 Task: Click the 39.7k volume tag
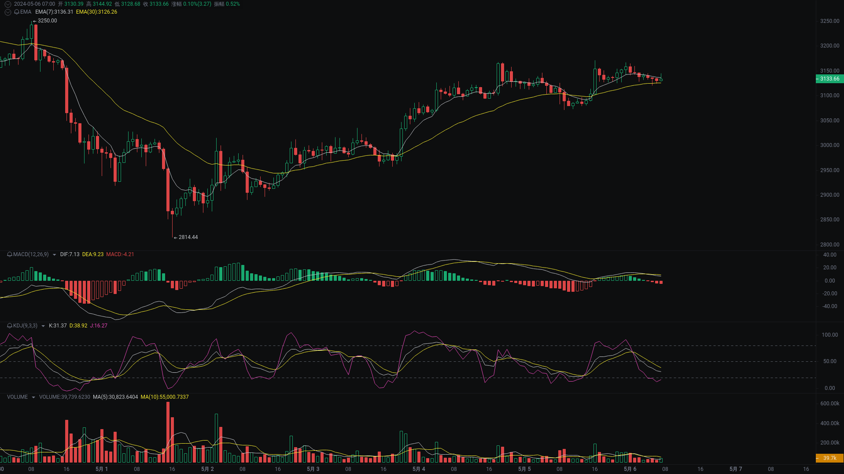[829, 458]
